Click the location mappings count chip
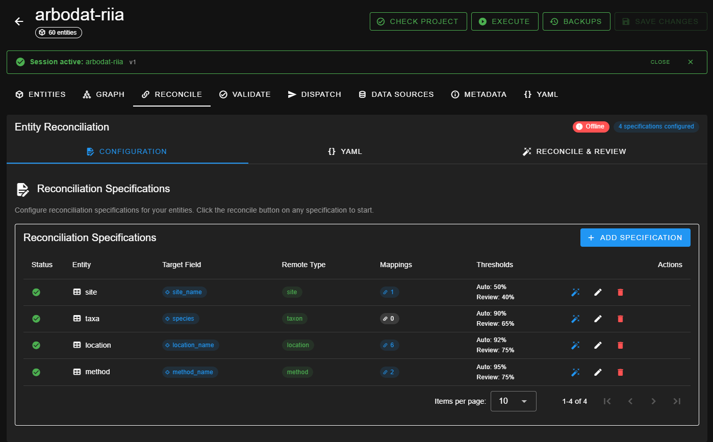 coord(389,345)
